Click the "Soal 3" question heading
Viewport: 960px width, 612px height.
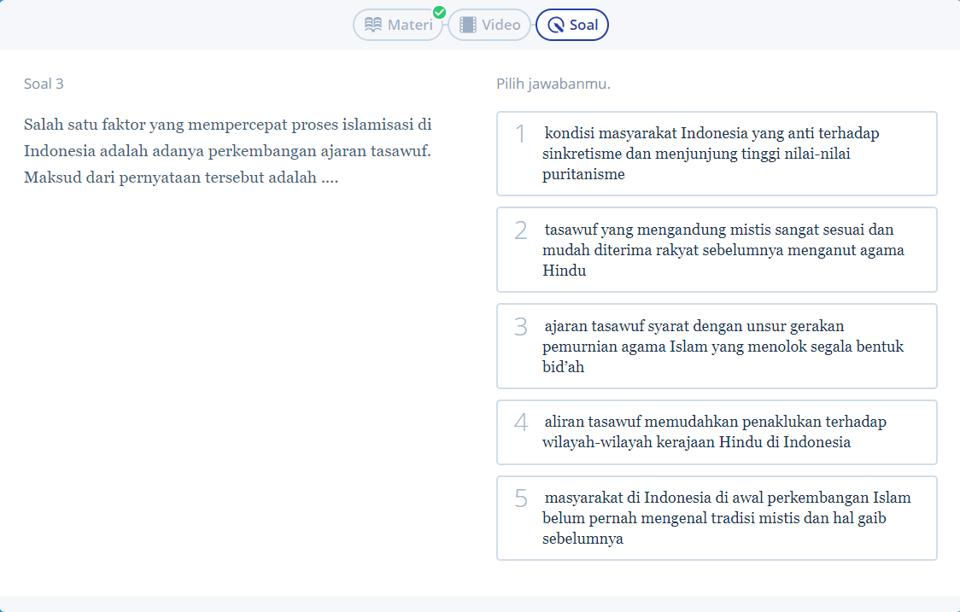[44, 84]
